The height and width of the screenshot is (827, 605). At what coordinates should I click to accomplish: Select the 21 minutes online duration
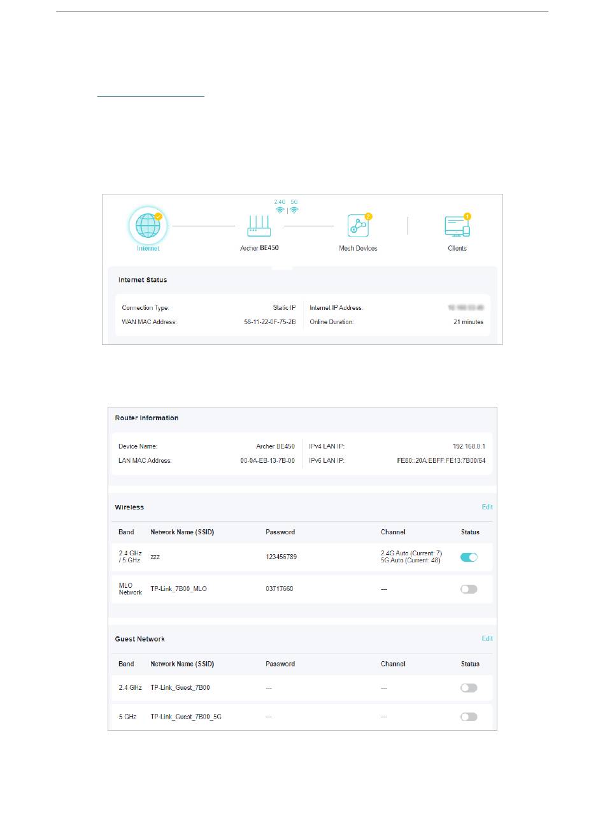[x=468, y=322]
